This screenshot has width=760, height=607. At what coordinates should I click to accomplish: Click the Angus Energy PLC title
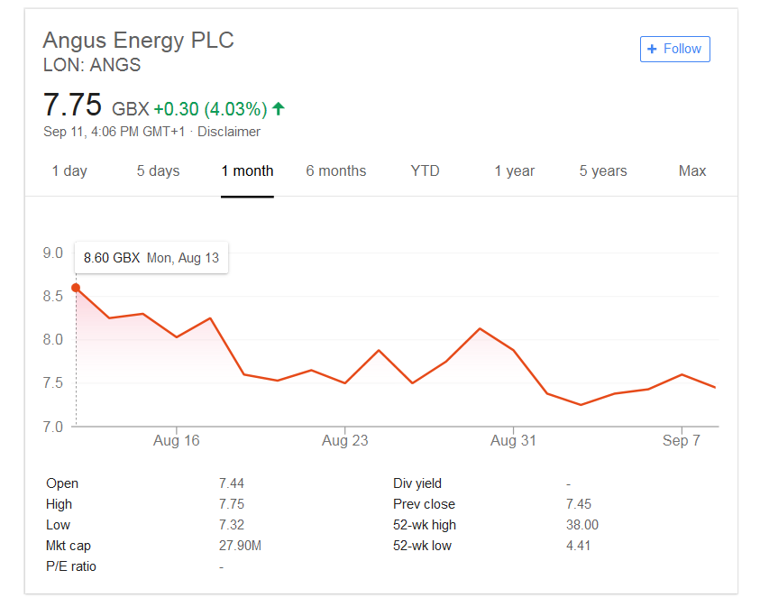point(138,40)
